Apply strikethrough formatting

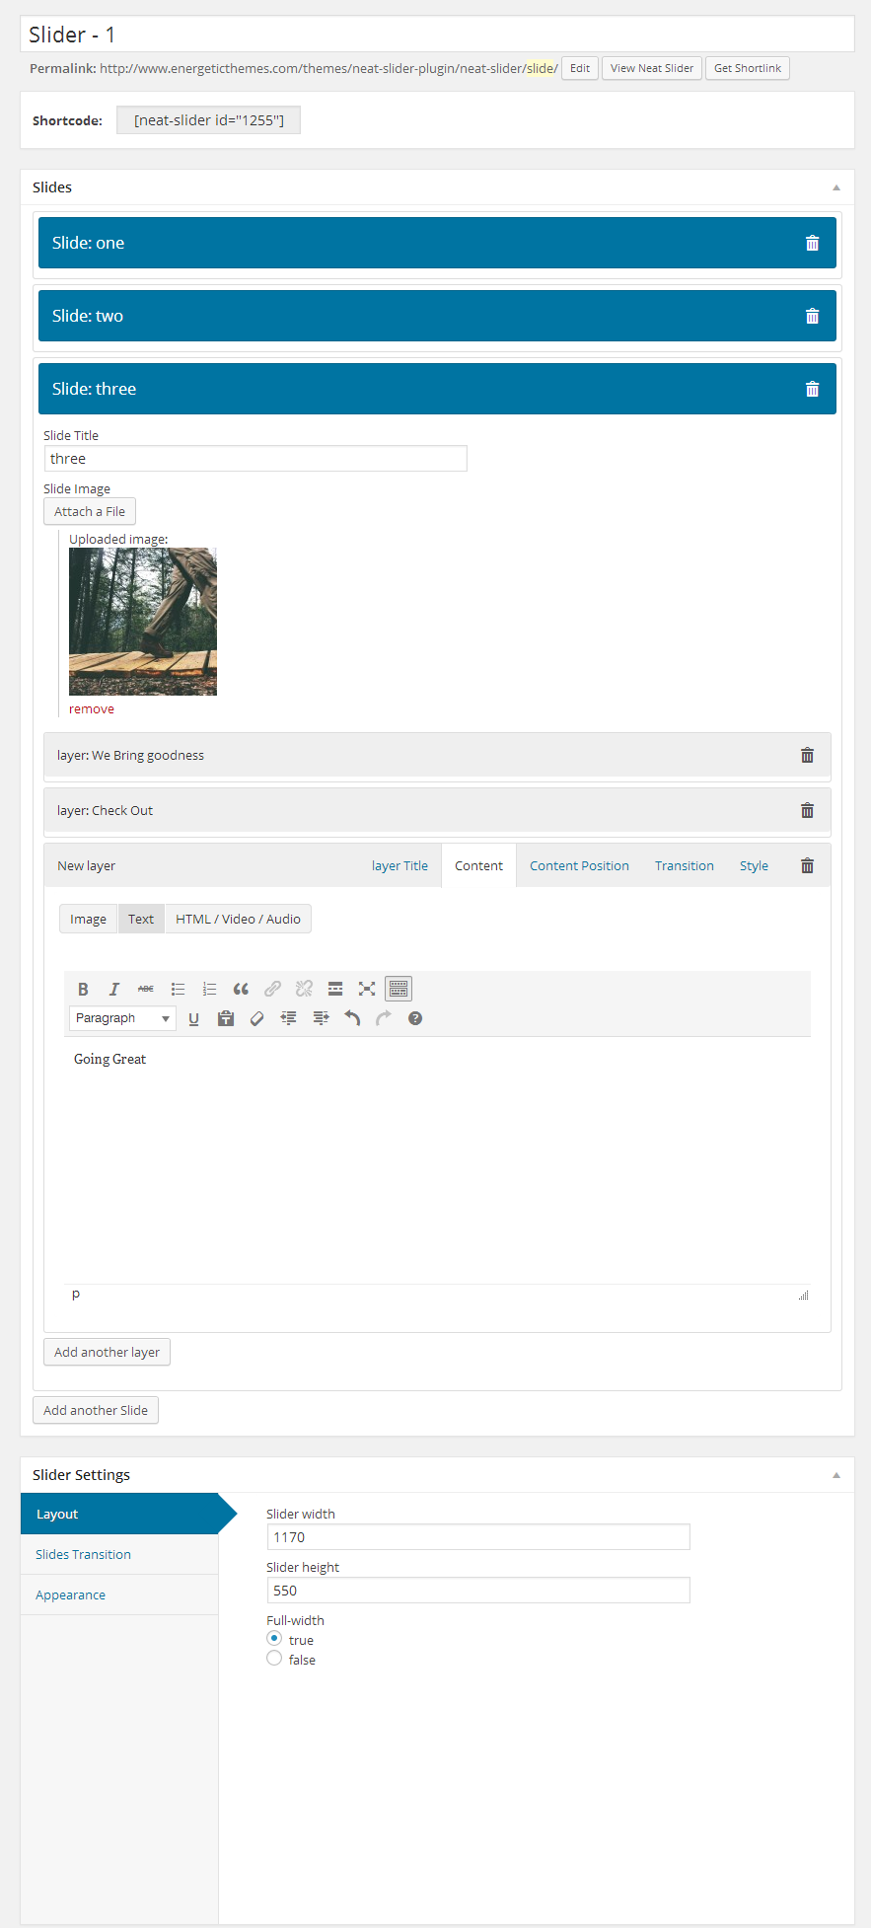tap(146, 989)
